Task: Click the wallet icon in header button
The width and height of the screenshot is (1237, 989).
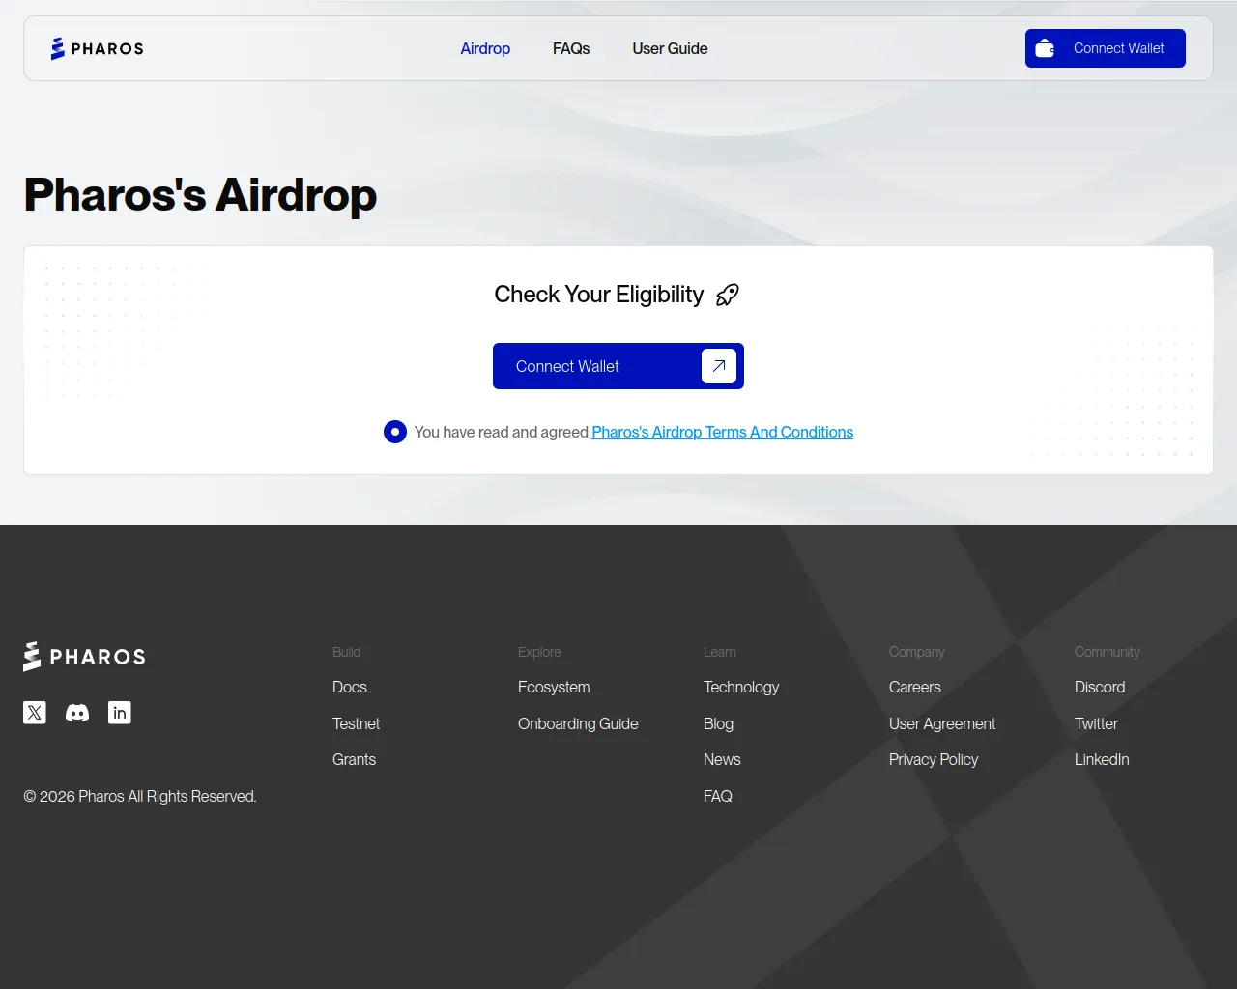Action: (1045, 48)
